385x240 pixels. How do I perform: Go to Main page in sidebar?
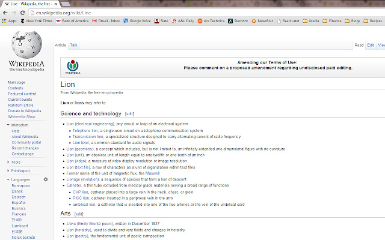pyautogui.click(x=16, y=83)
